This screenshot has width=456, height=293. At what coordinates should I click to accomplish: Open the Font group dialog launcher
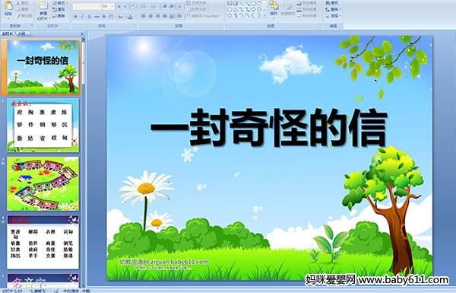(x=135, y=26)
